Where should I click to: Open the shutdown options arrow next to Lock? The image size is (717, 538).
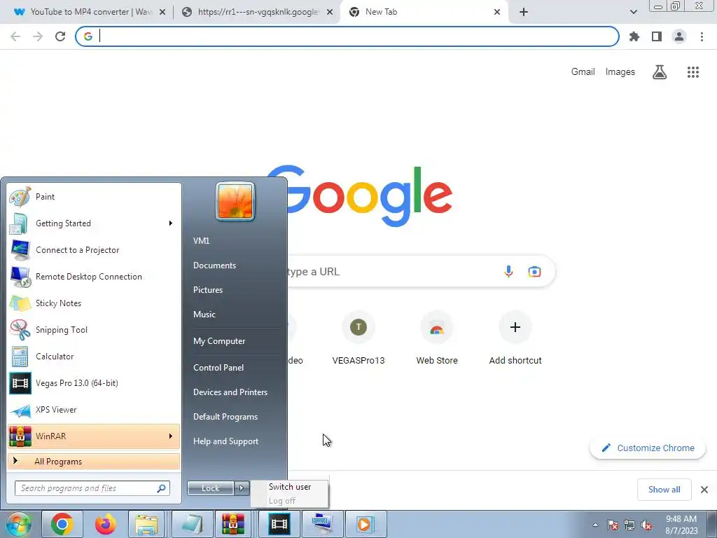[x=242, y=488]
